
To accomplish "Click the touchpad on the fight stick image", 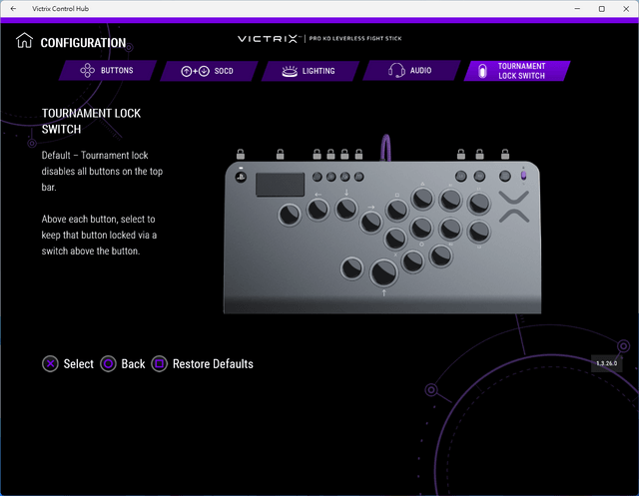I will [x=280, y=185].
